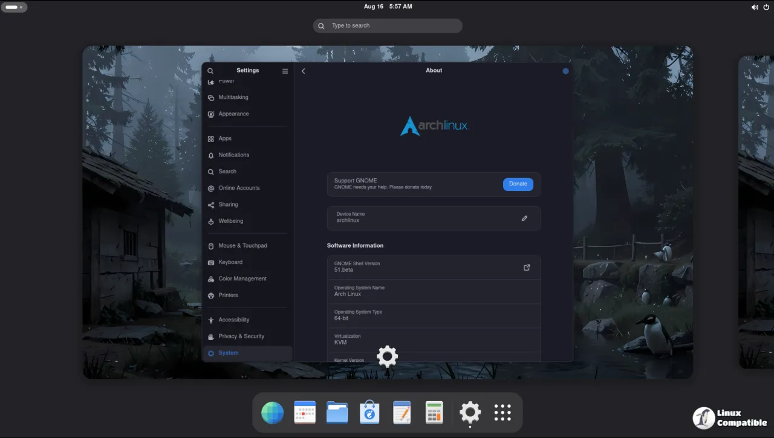Viewport: 774px width, 438px height.
Task: Edit the Device Name with pencil icon
Action: pos(524,218)
